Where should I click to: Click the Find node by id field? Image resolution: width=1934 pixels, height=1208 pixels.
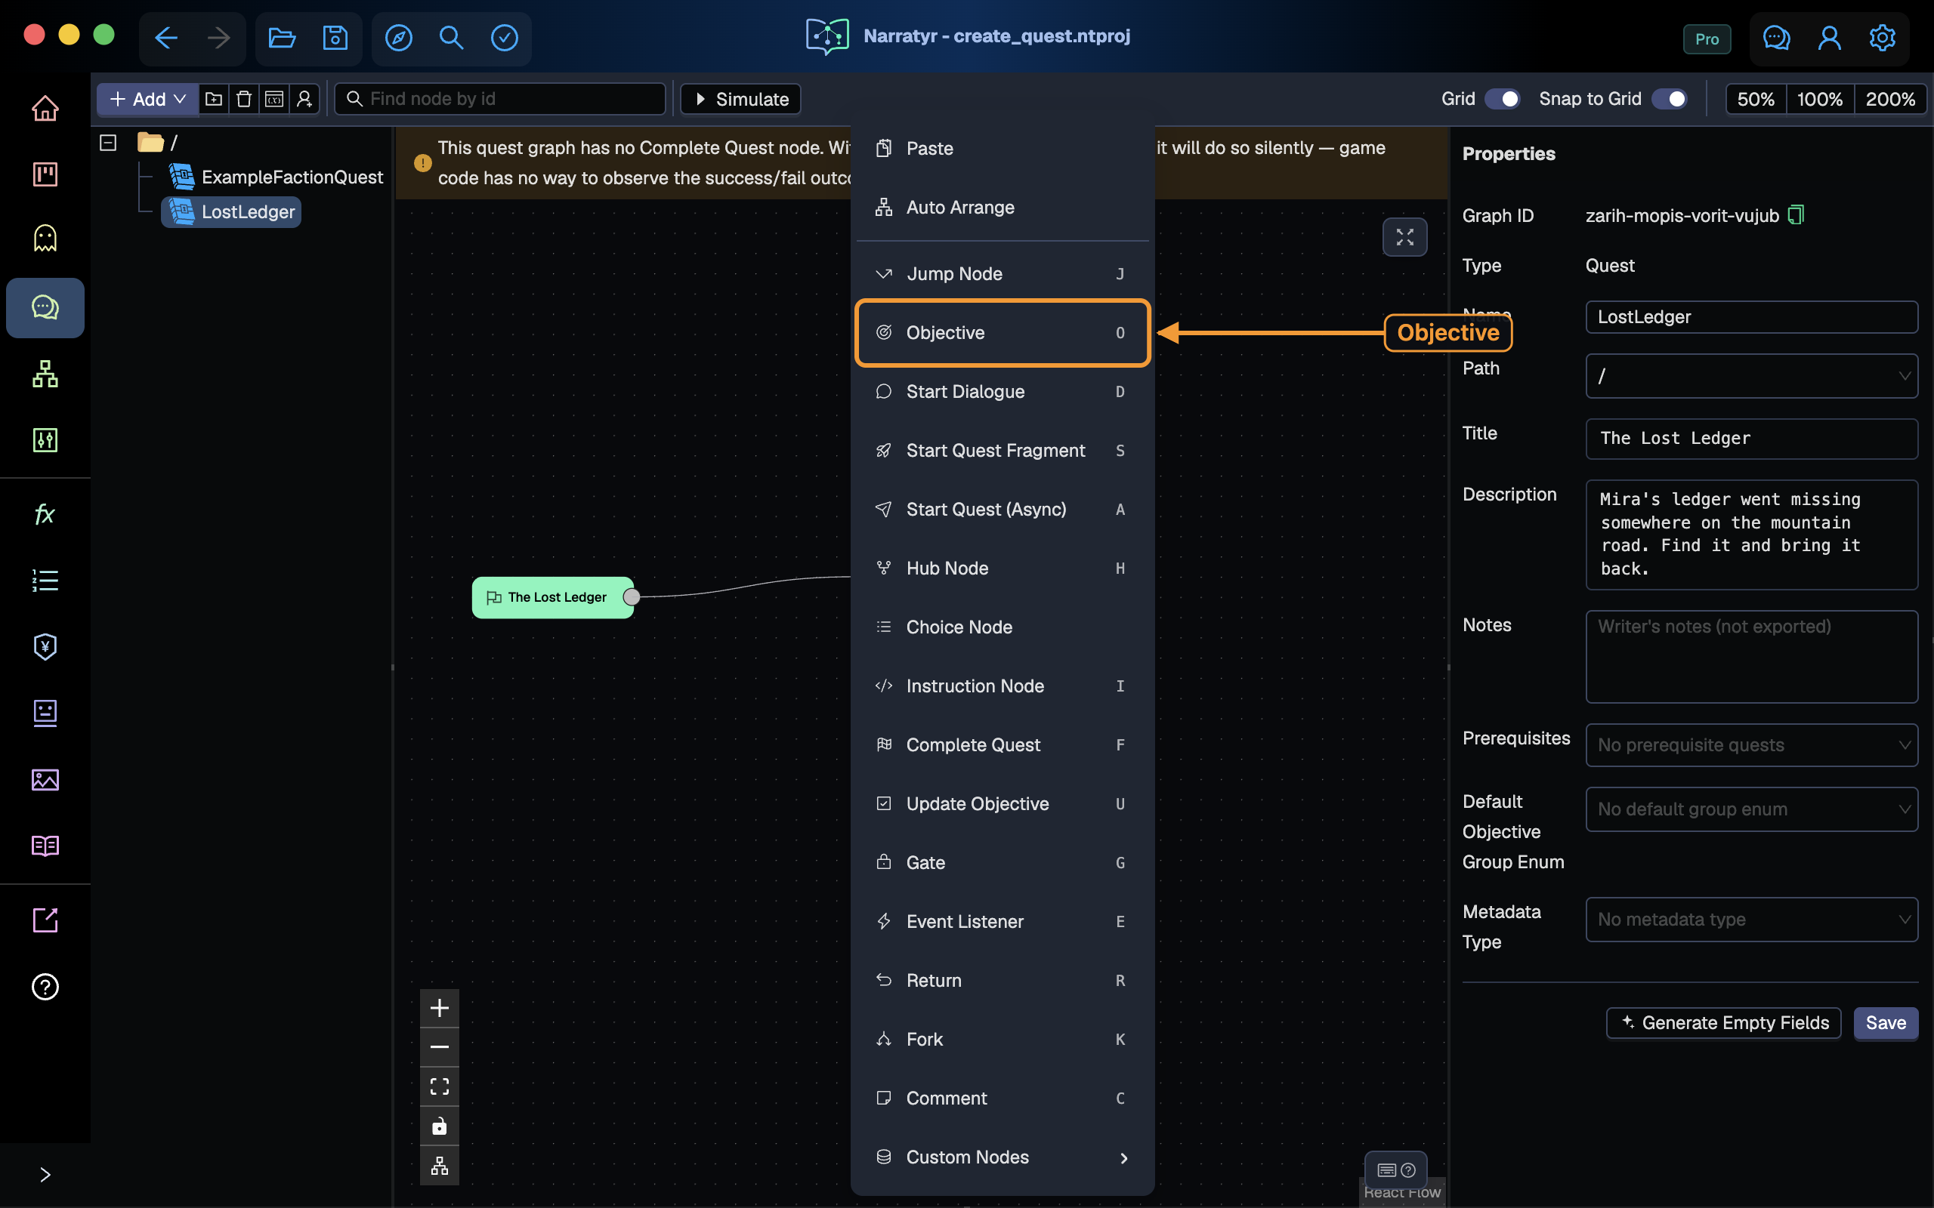[499, 99]
